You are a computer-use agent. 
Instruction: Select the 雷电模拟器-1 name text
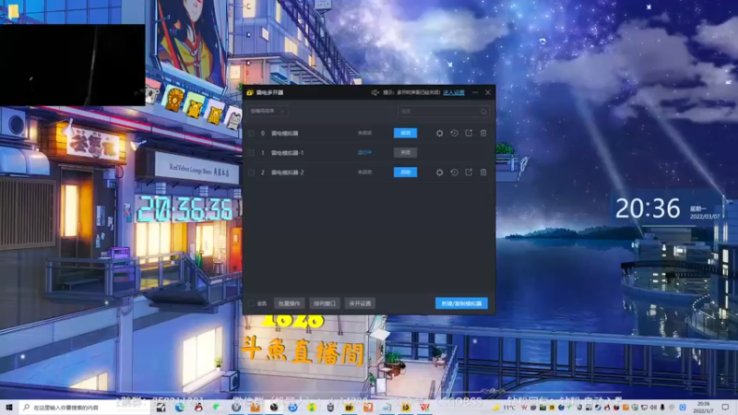pos(287,153)
